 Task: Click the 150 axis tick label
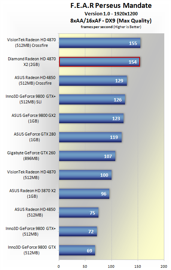(x=138, y=266)
